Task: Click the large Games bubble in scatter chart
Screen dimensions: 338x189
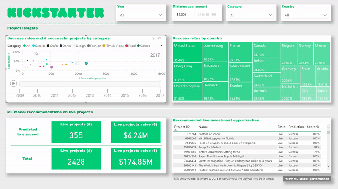Action: coord(87,63)
